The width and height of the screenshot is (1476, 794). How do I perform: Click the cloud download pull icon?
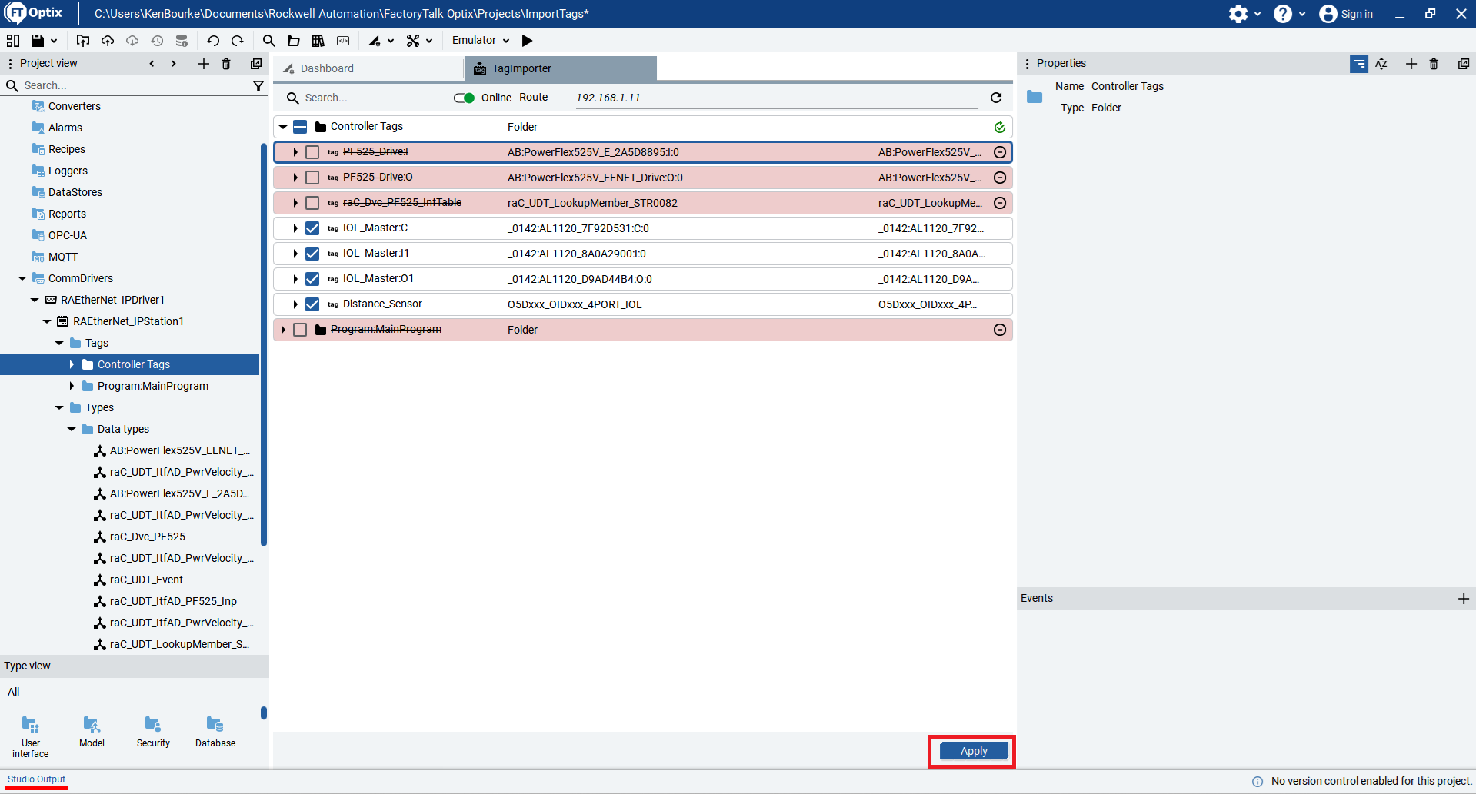click(x=132, y=41)
